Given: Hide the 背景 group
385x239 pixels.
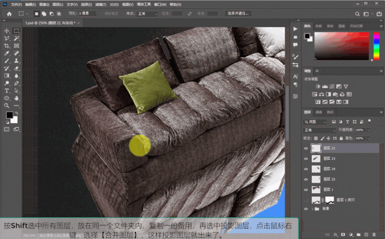Looking at the screenshot, I should (x=306, y=209).
